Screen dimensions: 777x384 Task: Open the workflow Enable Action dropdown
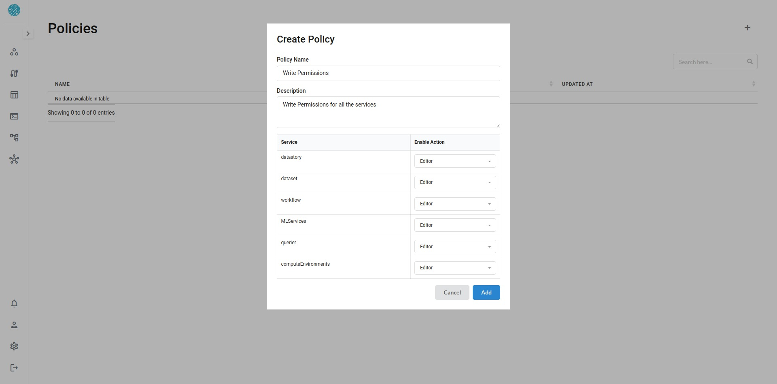[455, 204]
